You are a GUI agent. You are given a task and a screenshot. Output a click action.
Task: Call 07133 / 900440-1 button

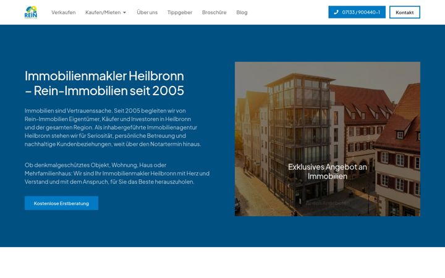tap(357, 12)
